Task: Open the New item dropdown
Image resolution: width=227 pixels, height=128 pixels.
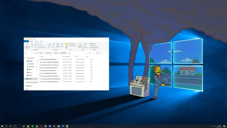Action: point(72,44)
